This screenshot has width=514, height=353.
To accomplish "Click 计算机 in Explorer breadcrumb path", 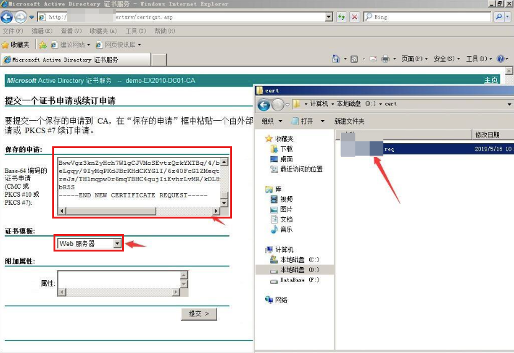I will tap(319, 104).
